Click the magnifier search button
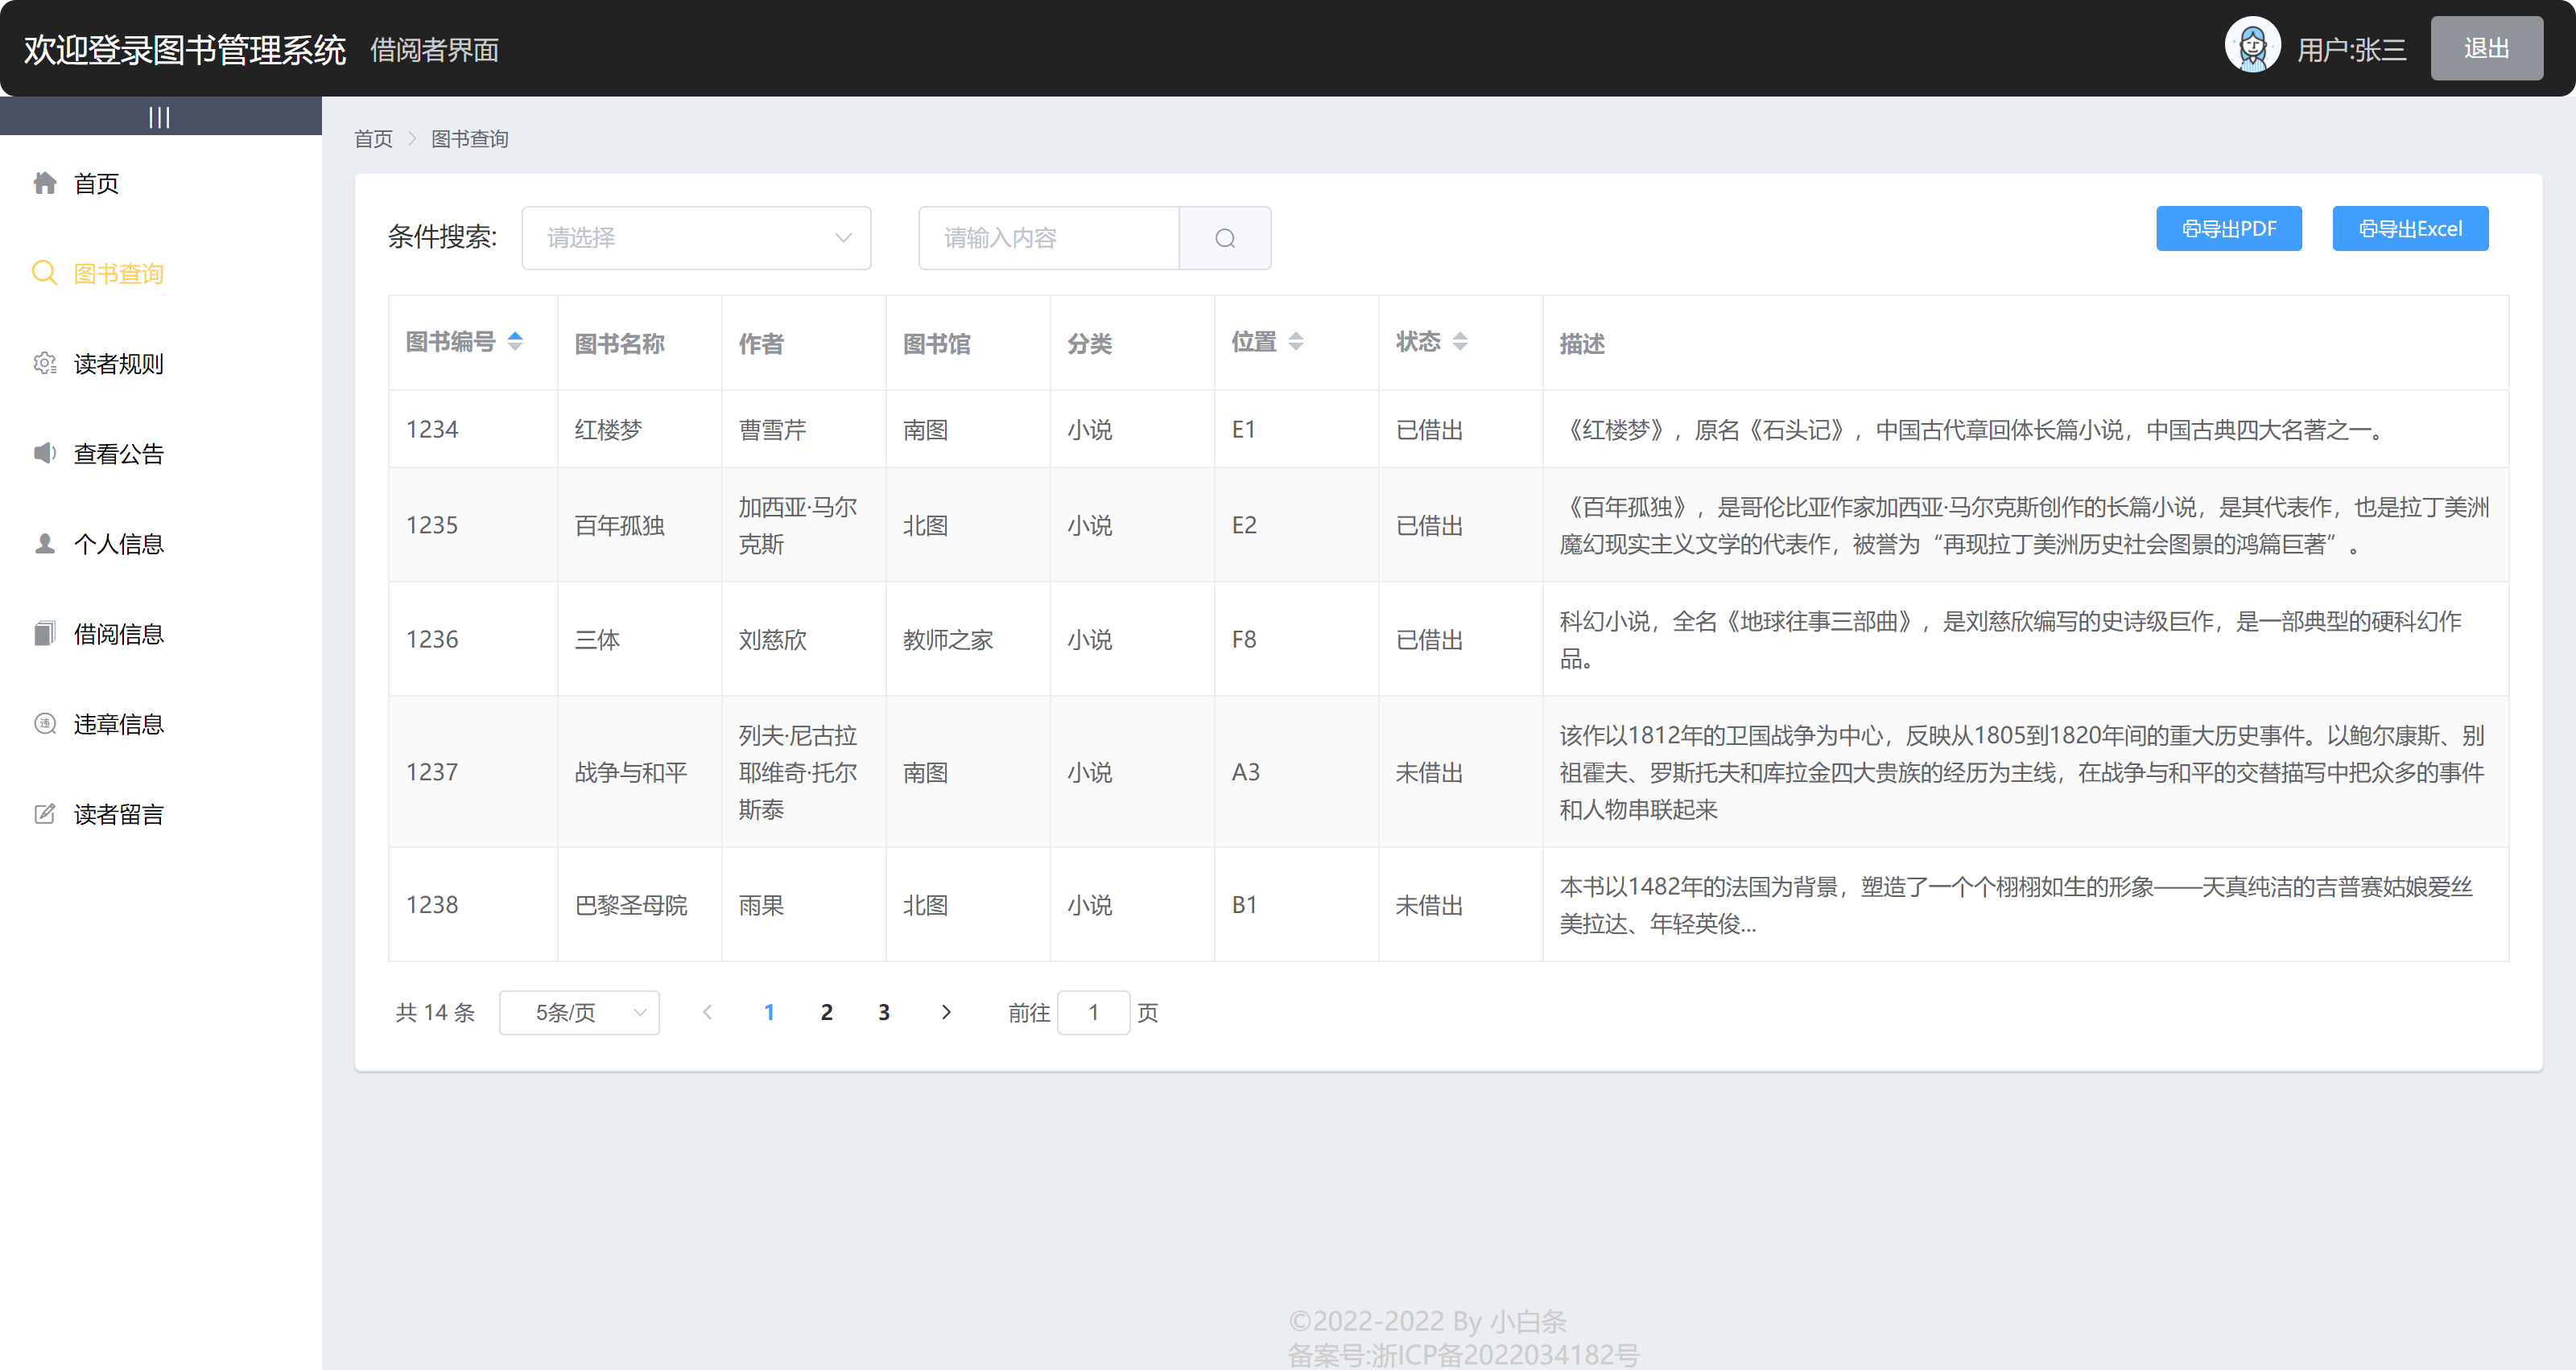 tap(1224, 238)
